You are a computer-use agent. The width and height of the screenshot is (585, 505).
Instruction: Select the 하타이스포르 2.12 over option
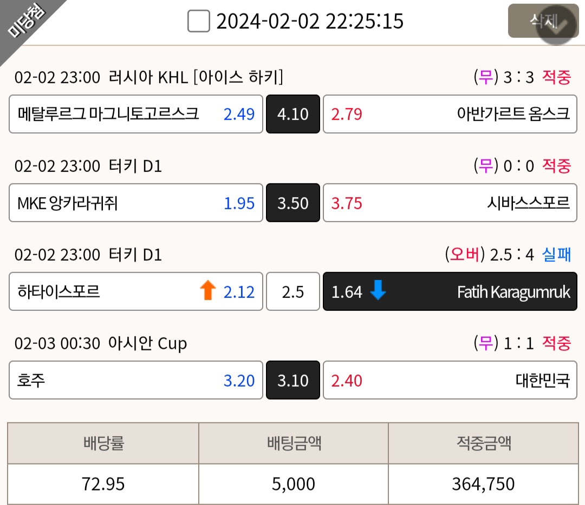click(136, 291)
